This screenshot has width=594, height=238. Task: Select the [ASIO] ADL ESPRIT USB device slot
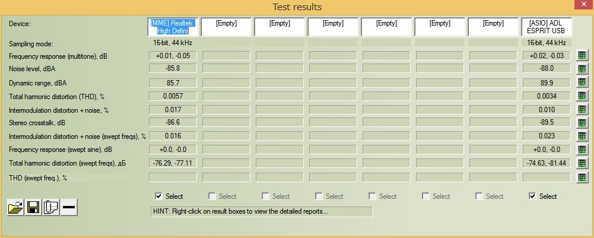click(x=547, y=27)
